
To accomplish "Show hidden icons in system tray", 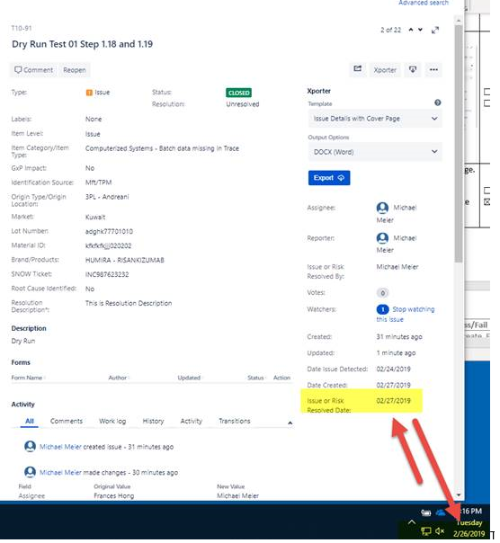I will pyautogui.click(x=411, y=522).
